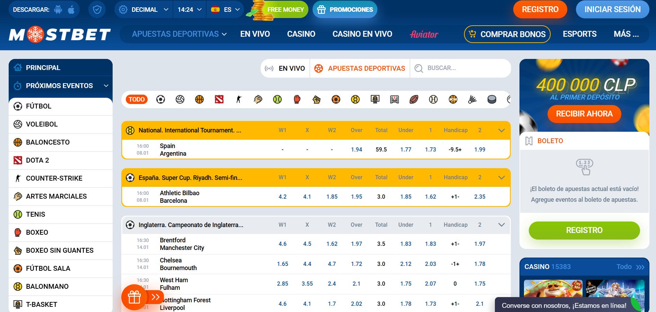The height and width of the screenshot is (312, 656).
Task: Select the T-Basket hoop filter icon
Action: coord(375,99)
